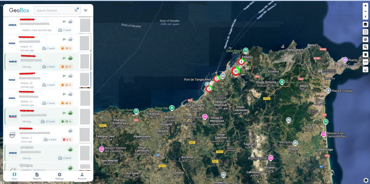Click Bojmil Hamlet map marker
The width and height of the screenshot is (370, 184).
coord(271,158)
